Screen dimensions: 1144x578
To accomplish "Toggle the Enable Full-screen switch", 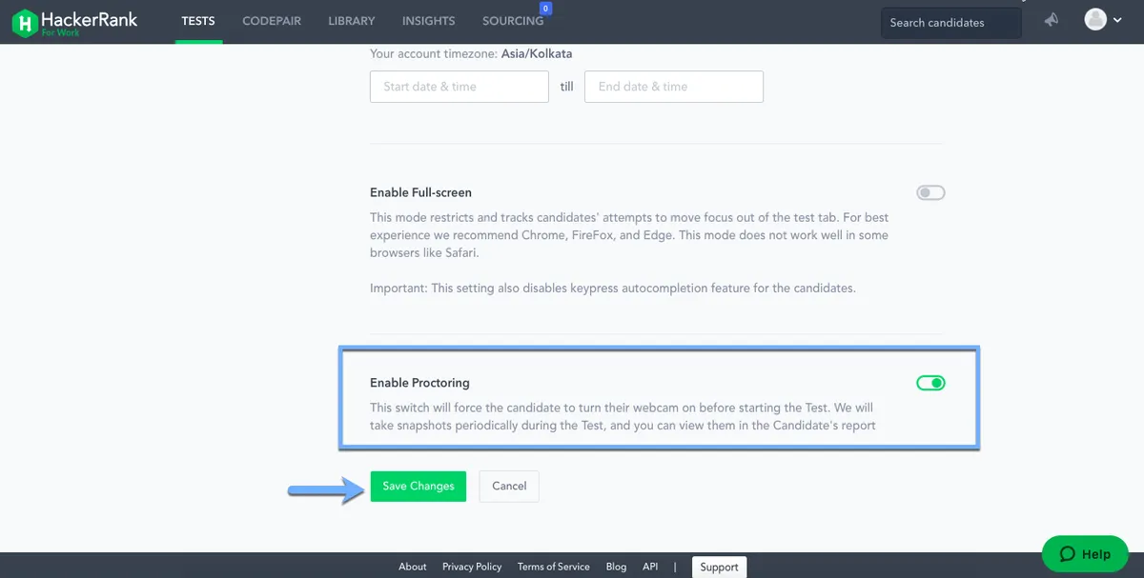I will click(930, 193).
